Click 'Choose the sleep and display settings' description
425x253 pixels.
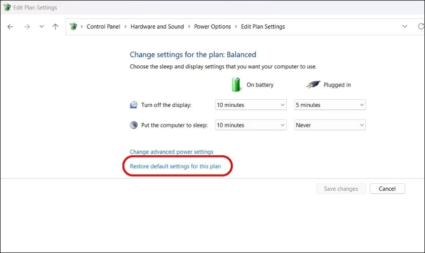point(223,66)
